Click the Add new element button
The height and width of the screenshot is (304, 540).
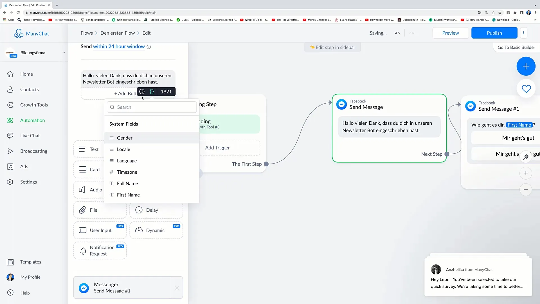click(x=526, y=66)
